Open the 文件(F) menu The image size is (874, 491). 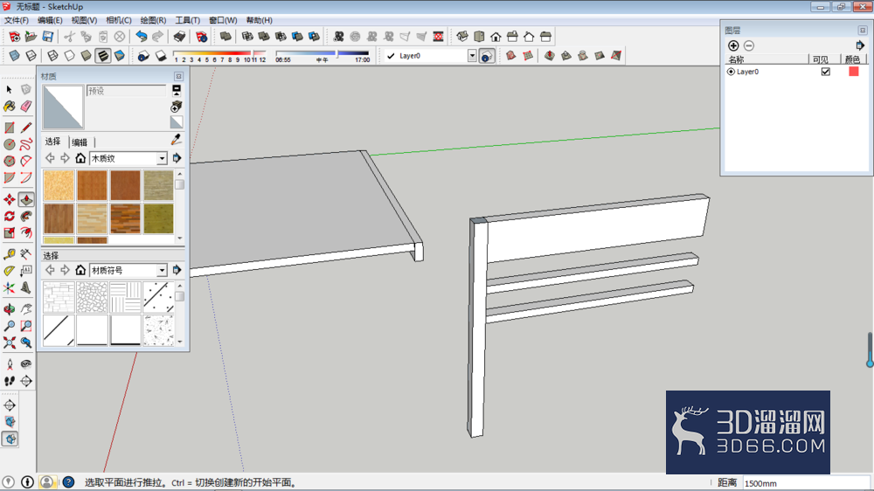click(x=17, y=20)
